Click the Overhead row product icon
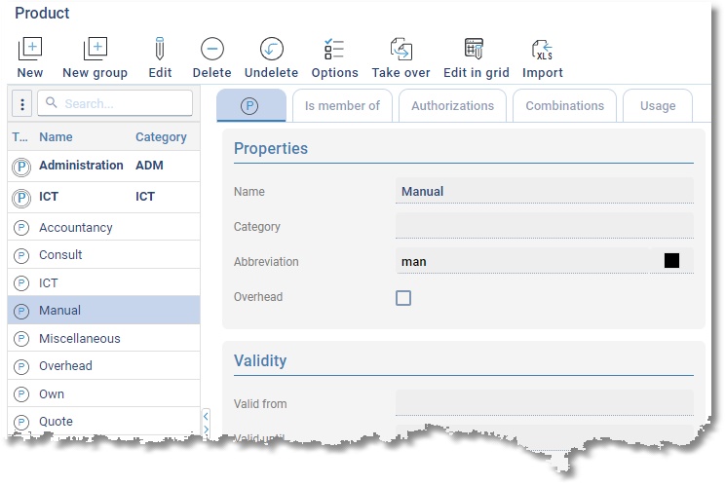725x486 pixels. (x=21, y=367)
